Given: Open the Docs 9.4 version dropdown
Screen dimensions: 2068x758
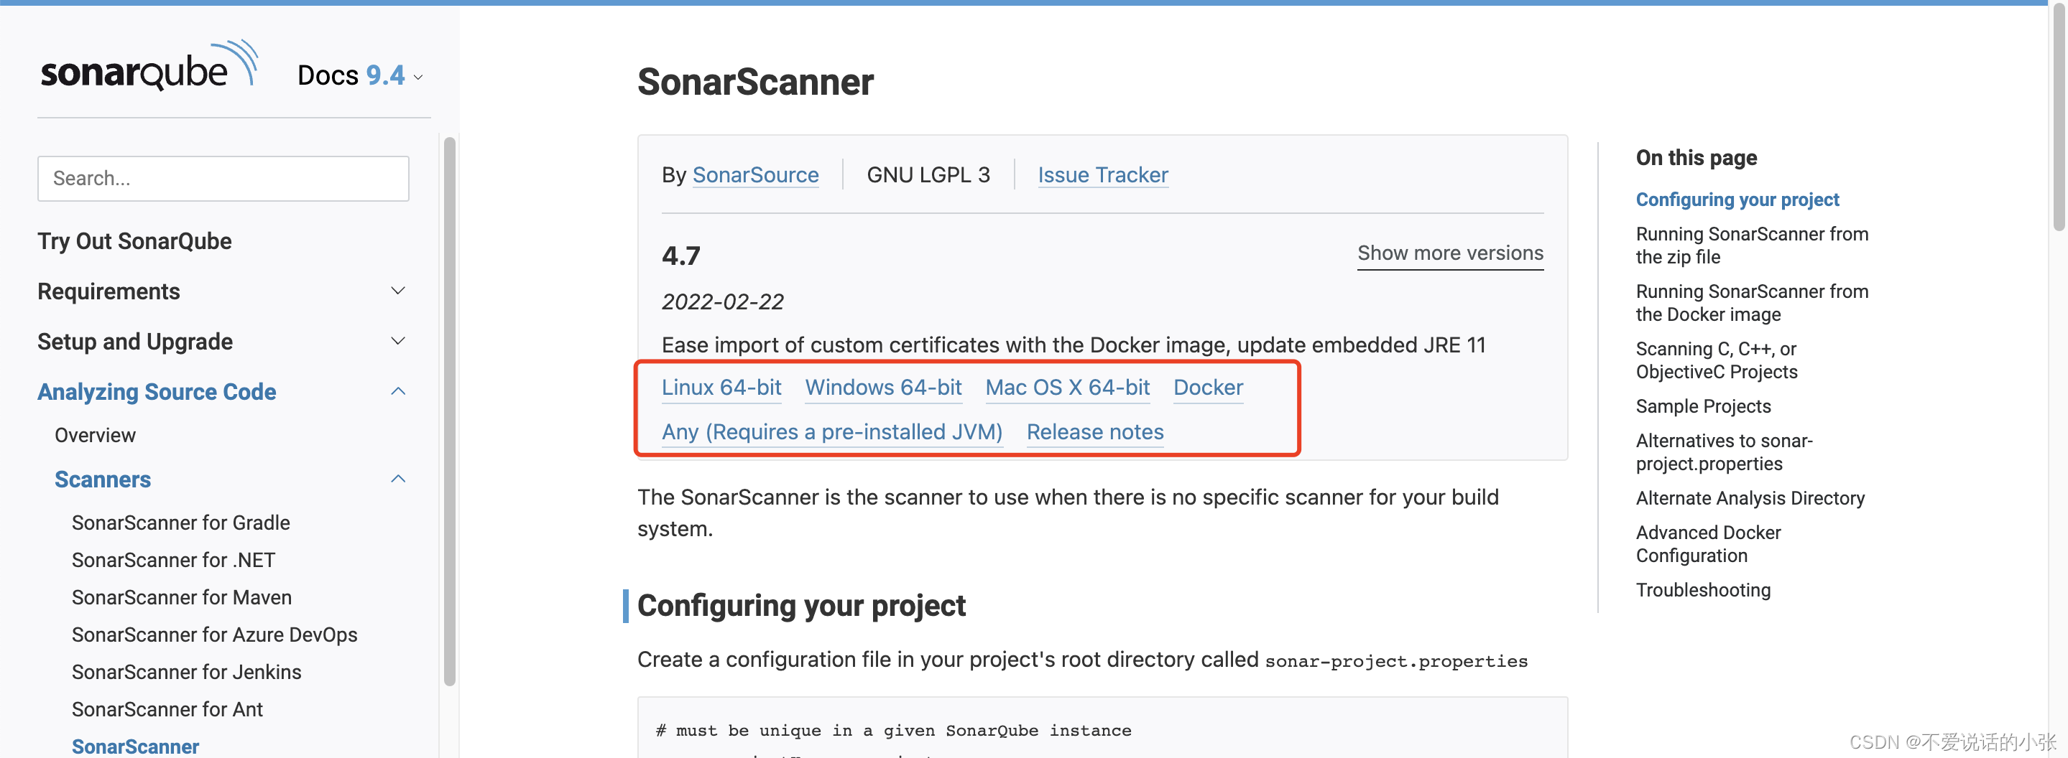Looking at the screenshot, I should [x=360, y=75].
